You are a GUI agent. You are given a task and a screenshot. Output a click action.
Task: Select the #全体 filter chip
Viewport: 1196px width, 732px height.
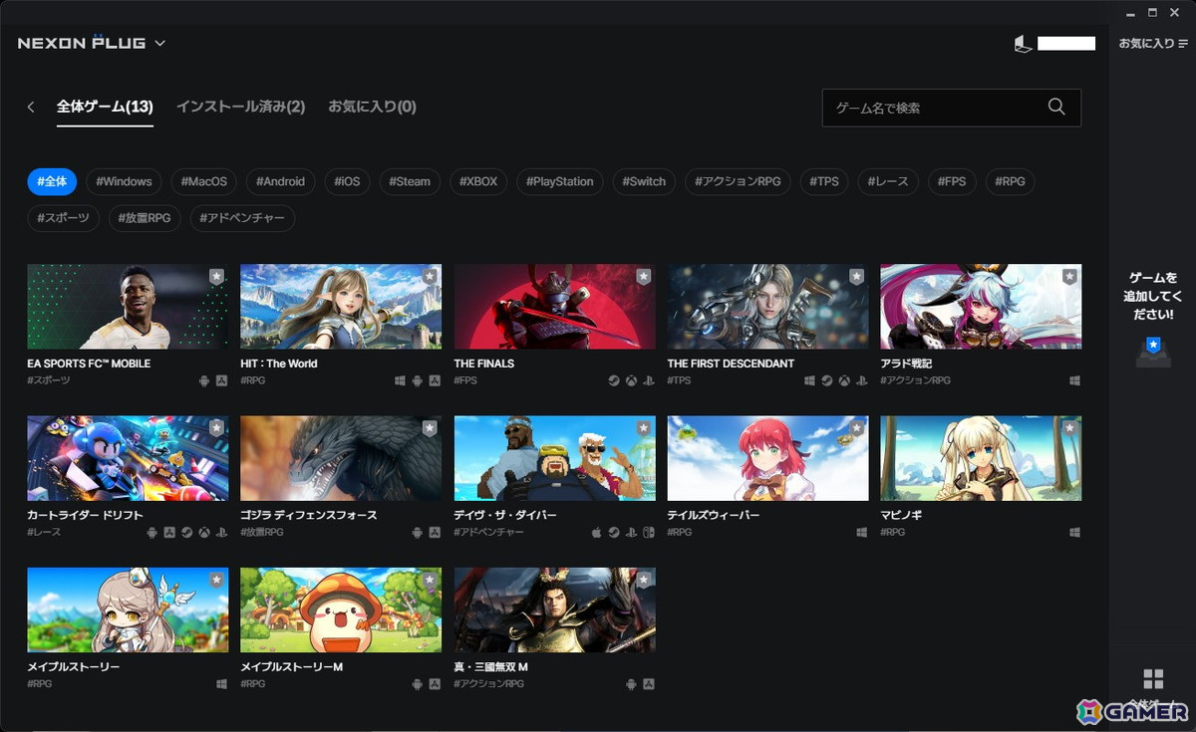tap(51, 181)
